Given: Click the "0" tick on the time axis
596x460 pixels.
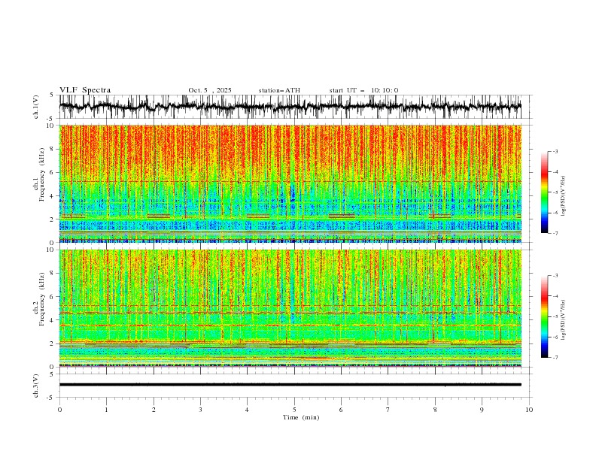Looking at the screenshot, I should [59, 410].
